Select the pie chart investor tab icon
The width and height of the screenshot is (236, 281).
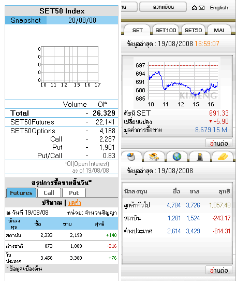tap(131, 157)
